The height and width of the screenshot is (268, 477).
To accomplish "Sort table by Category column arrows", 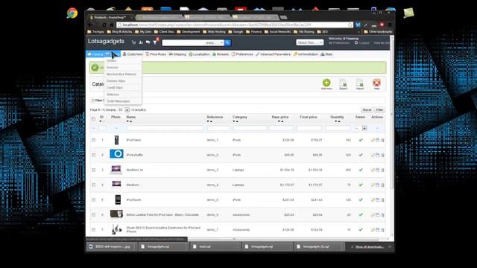I will [236, 121].
